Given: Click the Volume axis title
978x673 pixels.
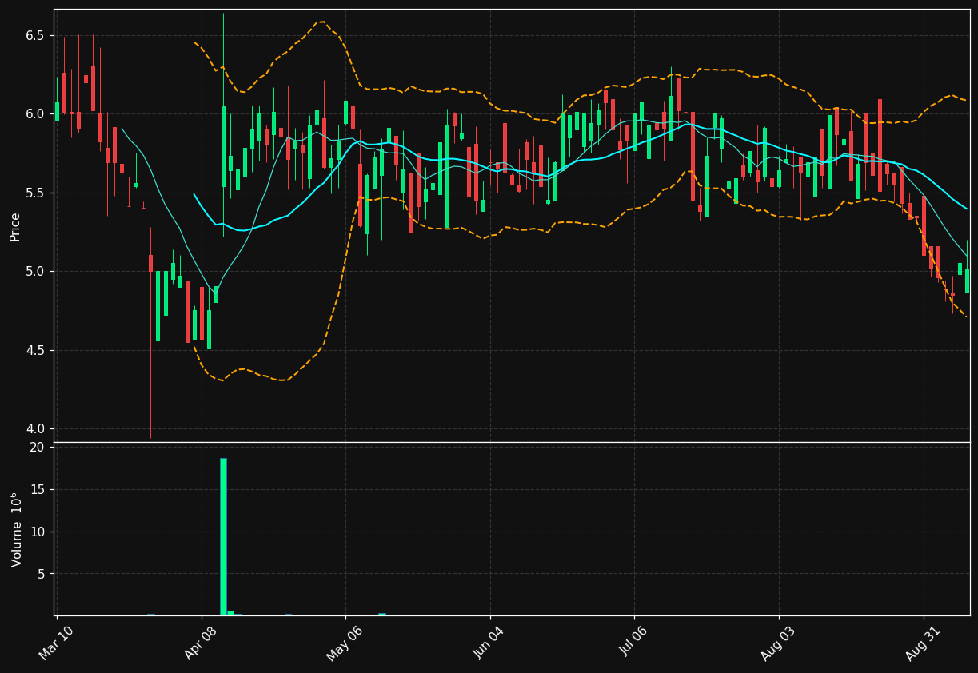Looking at the screenshot, I should coord(16,529).
